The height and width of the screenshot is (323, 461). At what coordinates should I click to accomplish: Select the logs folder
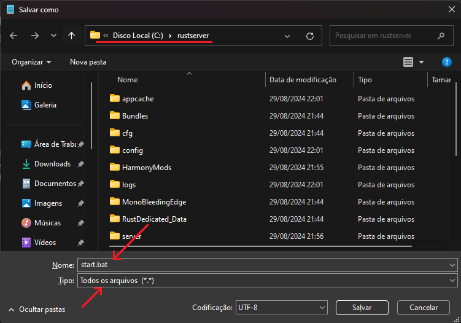click(123, 184)
